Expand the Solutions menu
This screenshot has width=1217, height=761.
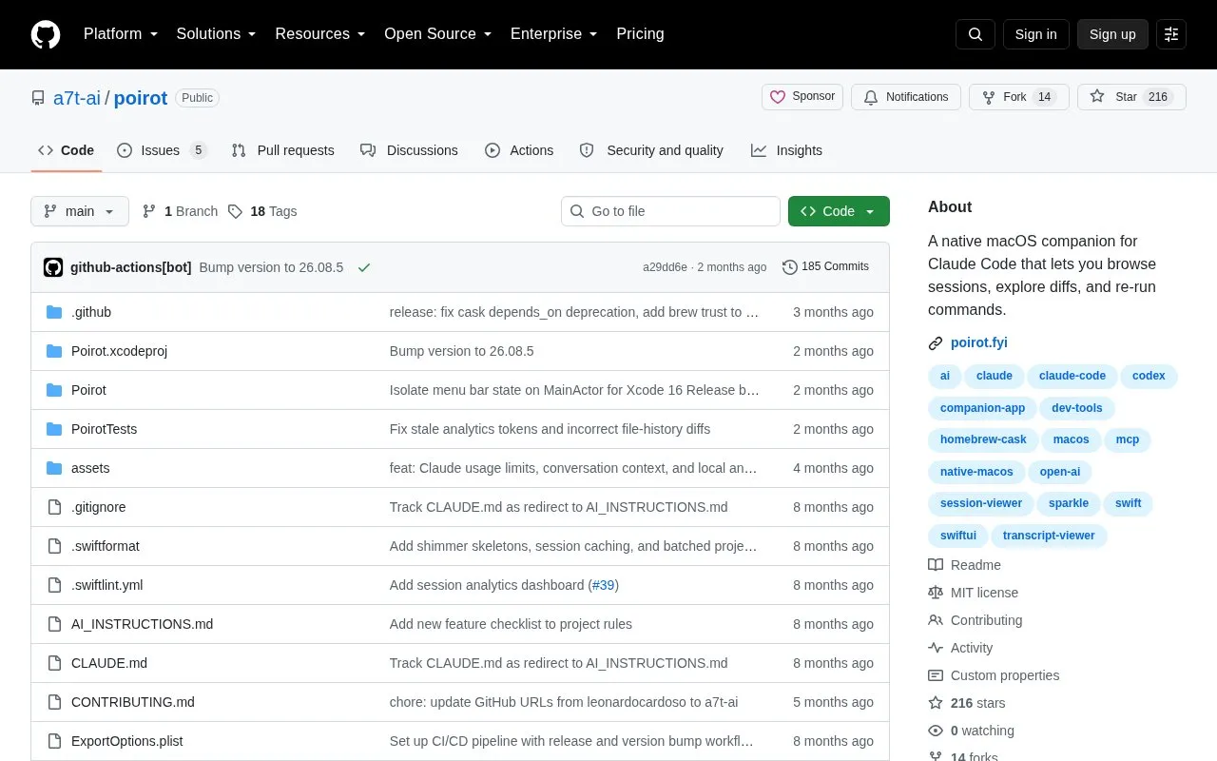pyautogui.click(x=217, y=34)
